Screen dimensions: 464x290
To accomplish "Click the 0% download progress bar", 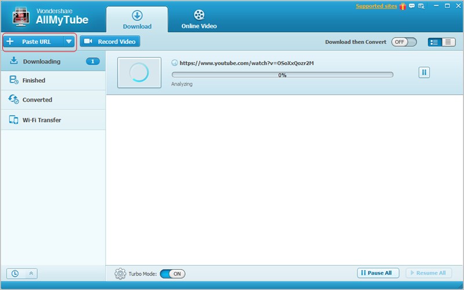I will coord(282,75).
